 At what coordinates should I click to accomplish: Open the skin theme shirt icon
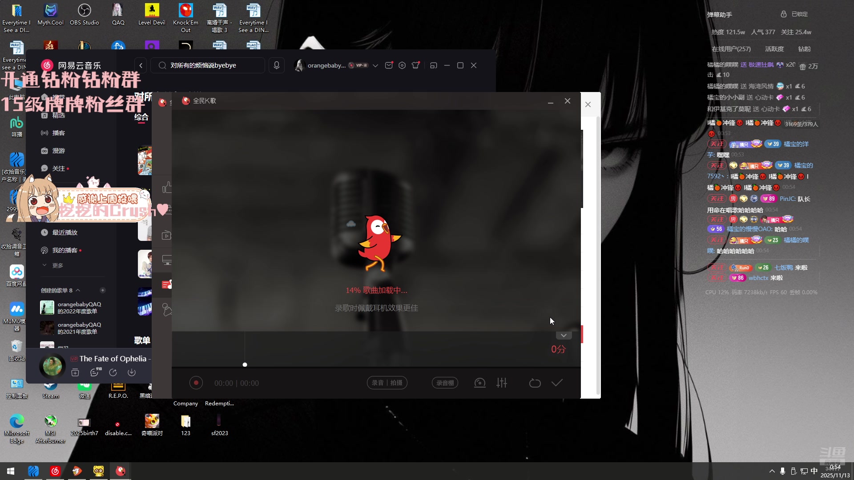pos(416,65)
